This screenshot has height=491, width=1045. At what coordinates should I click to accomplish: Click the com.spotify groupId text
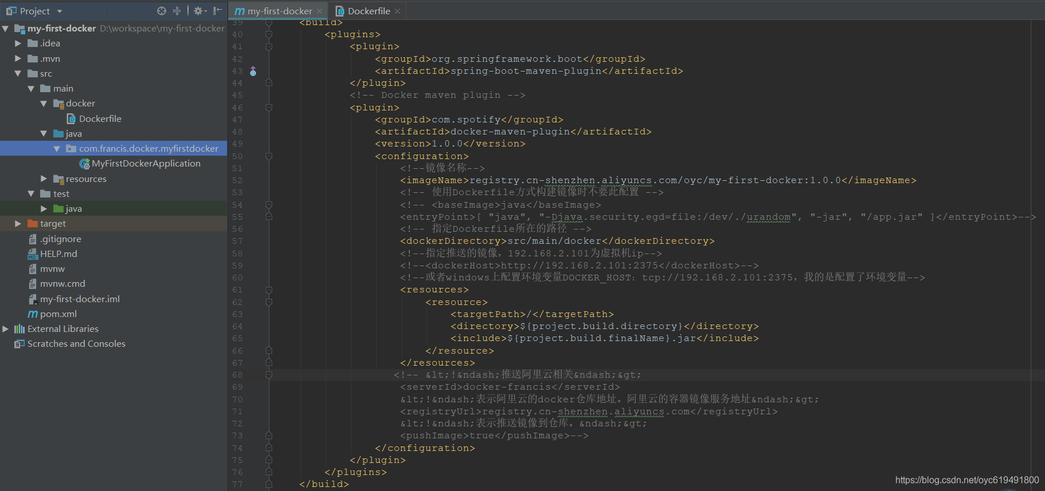point(469,120)
